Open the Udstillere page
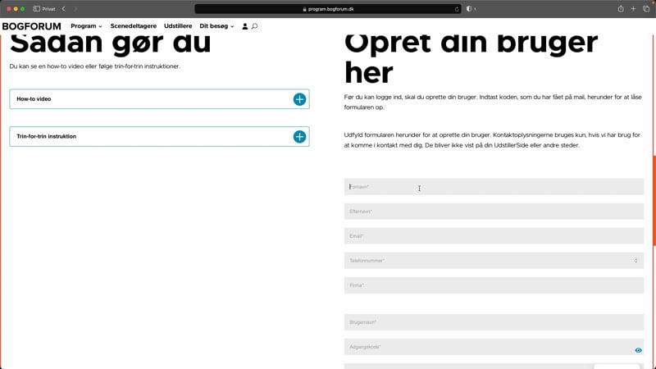656x369 pixels. [x=178, y=26]
